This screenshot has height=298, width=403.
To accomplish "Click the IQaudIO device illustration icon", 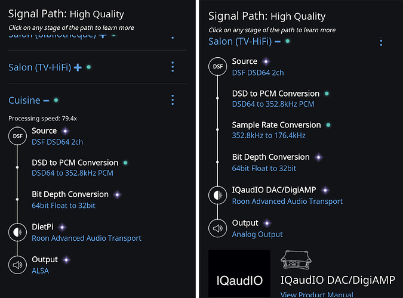I will [x=296, y=260].
